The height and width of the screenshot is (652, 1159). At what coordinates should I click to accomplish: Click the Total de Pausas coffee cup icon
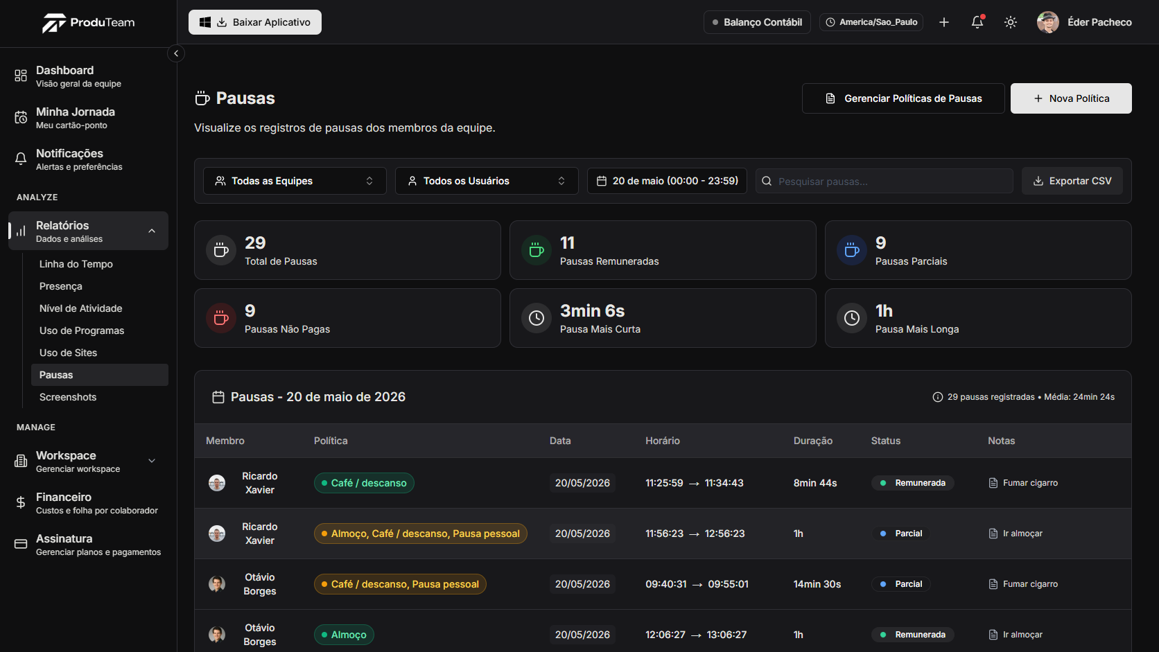point(221,250)
